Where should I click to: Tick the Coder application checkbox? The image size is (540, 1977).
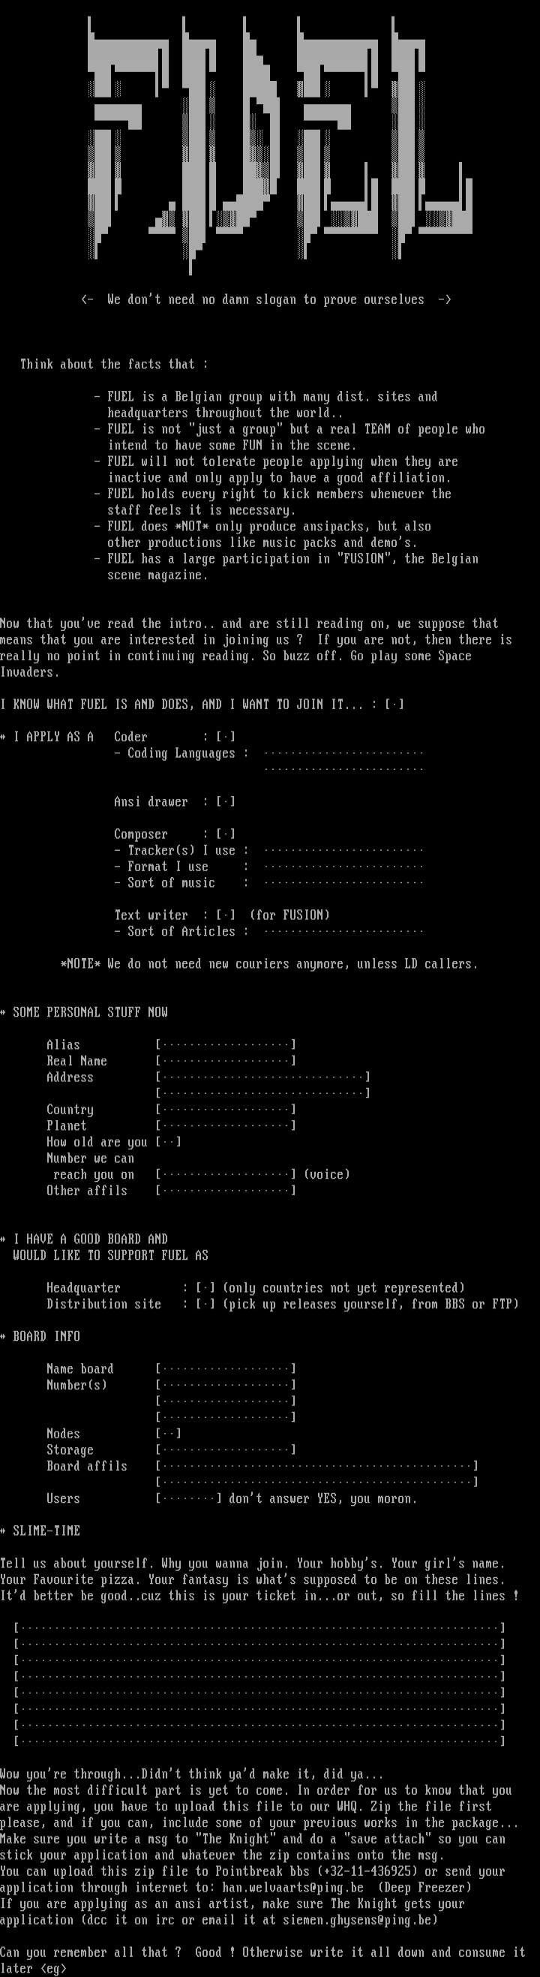click(x=226, y=736)
